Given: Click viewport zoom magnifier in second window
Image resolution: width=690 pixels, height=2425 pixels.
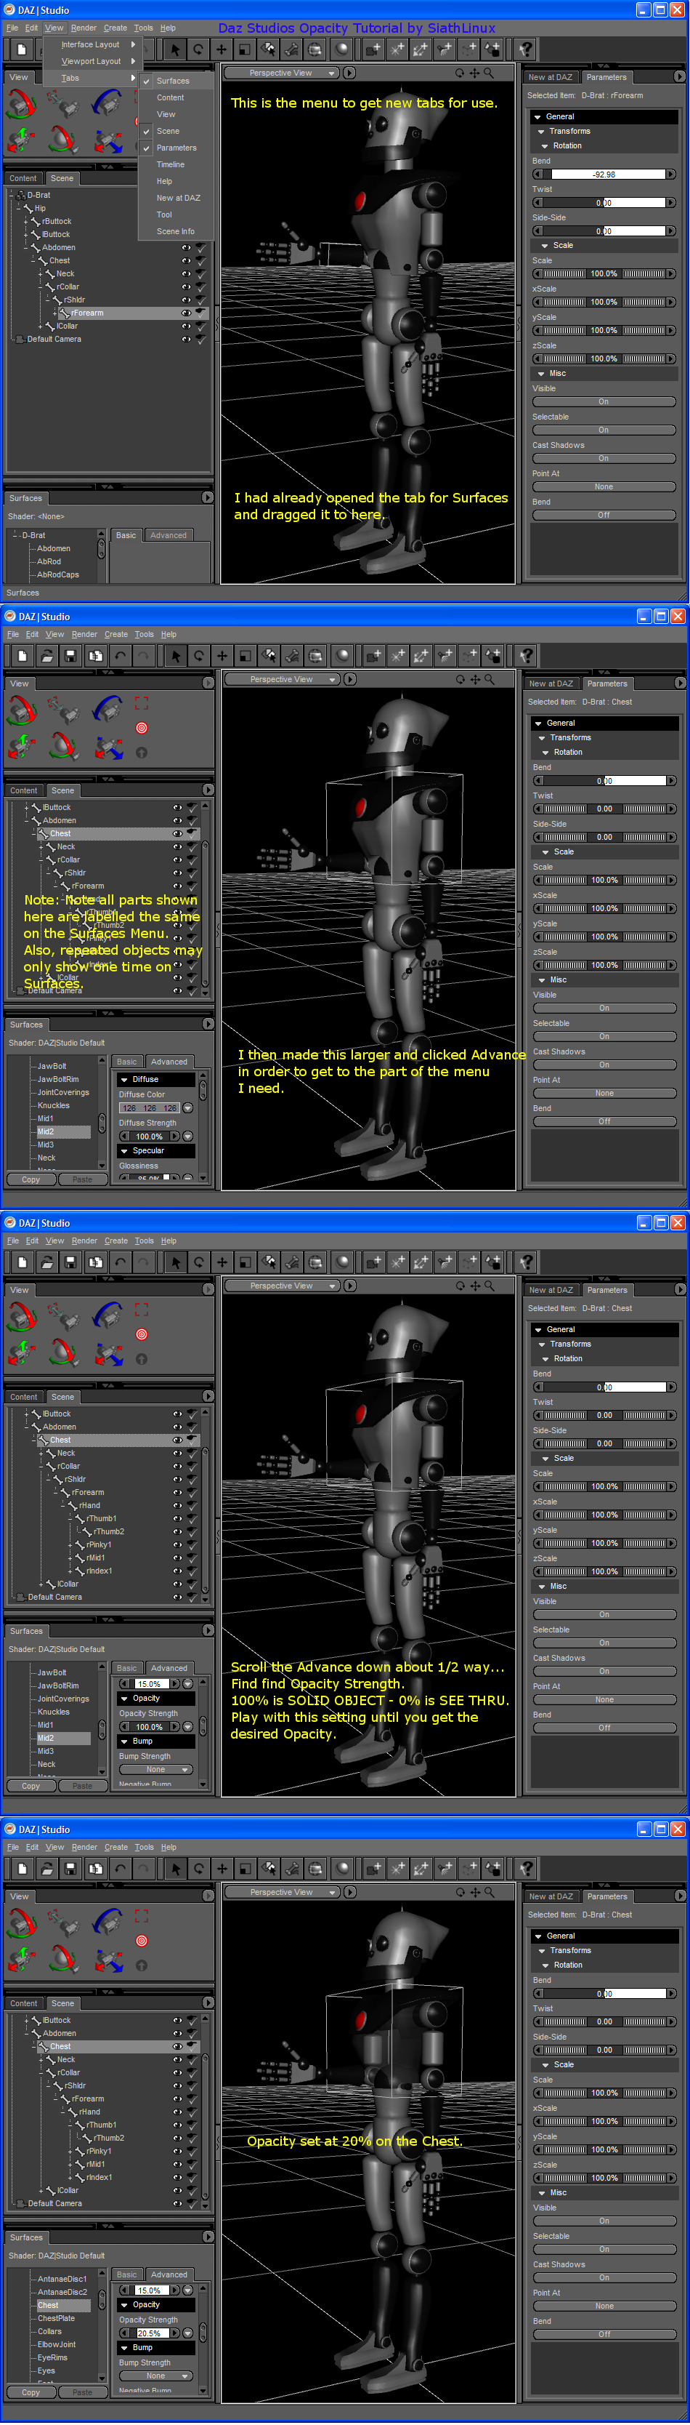Looking at the screenshot, I should tap(489, 678).
